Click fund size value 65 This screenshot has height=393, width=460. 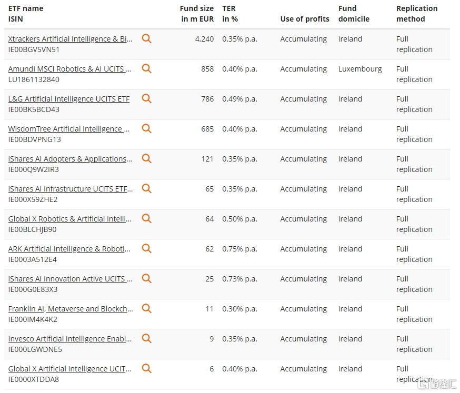(x=209, y=189)
